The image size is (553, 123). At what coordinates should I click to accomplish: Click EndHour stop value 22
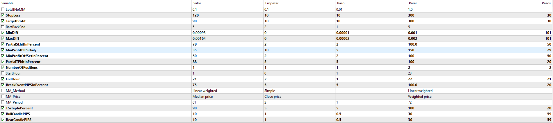443,79
